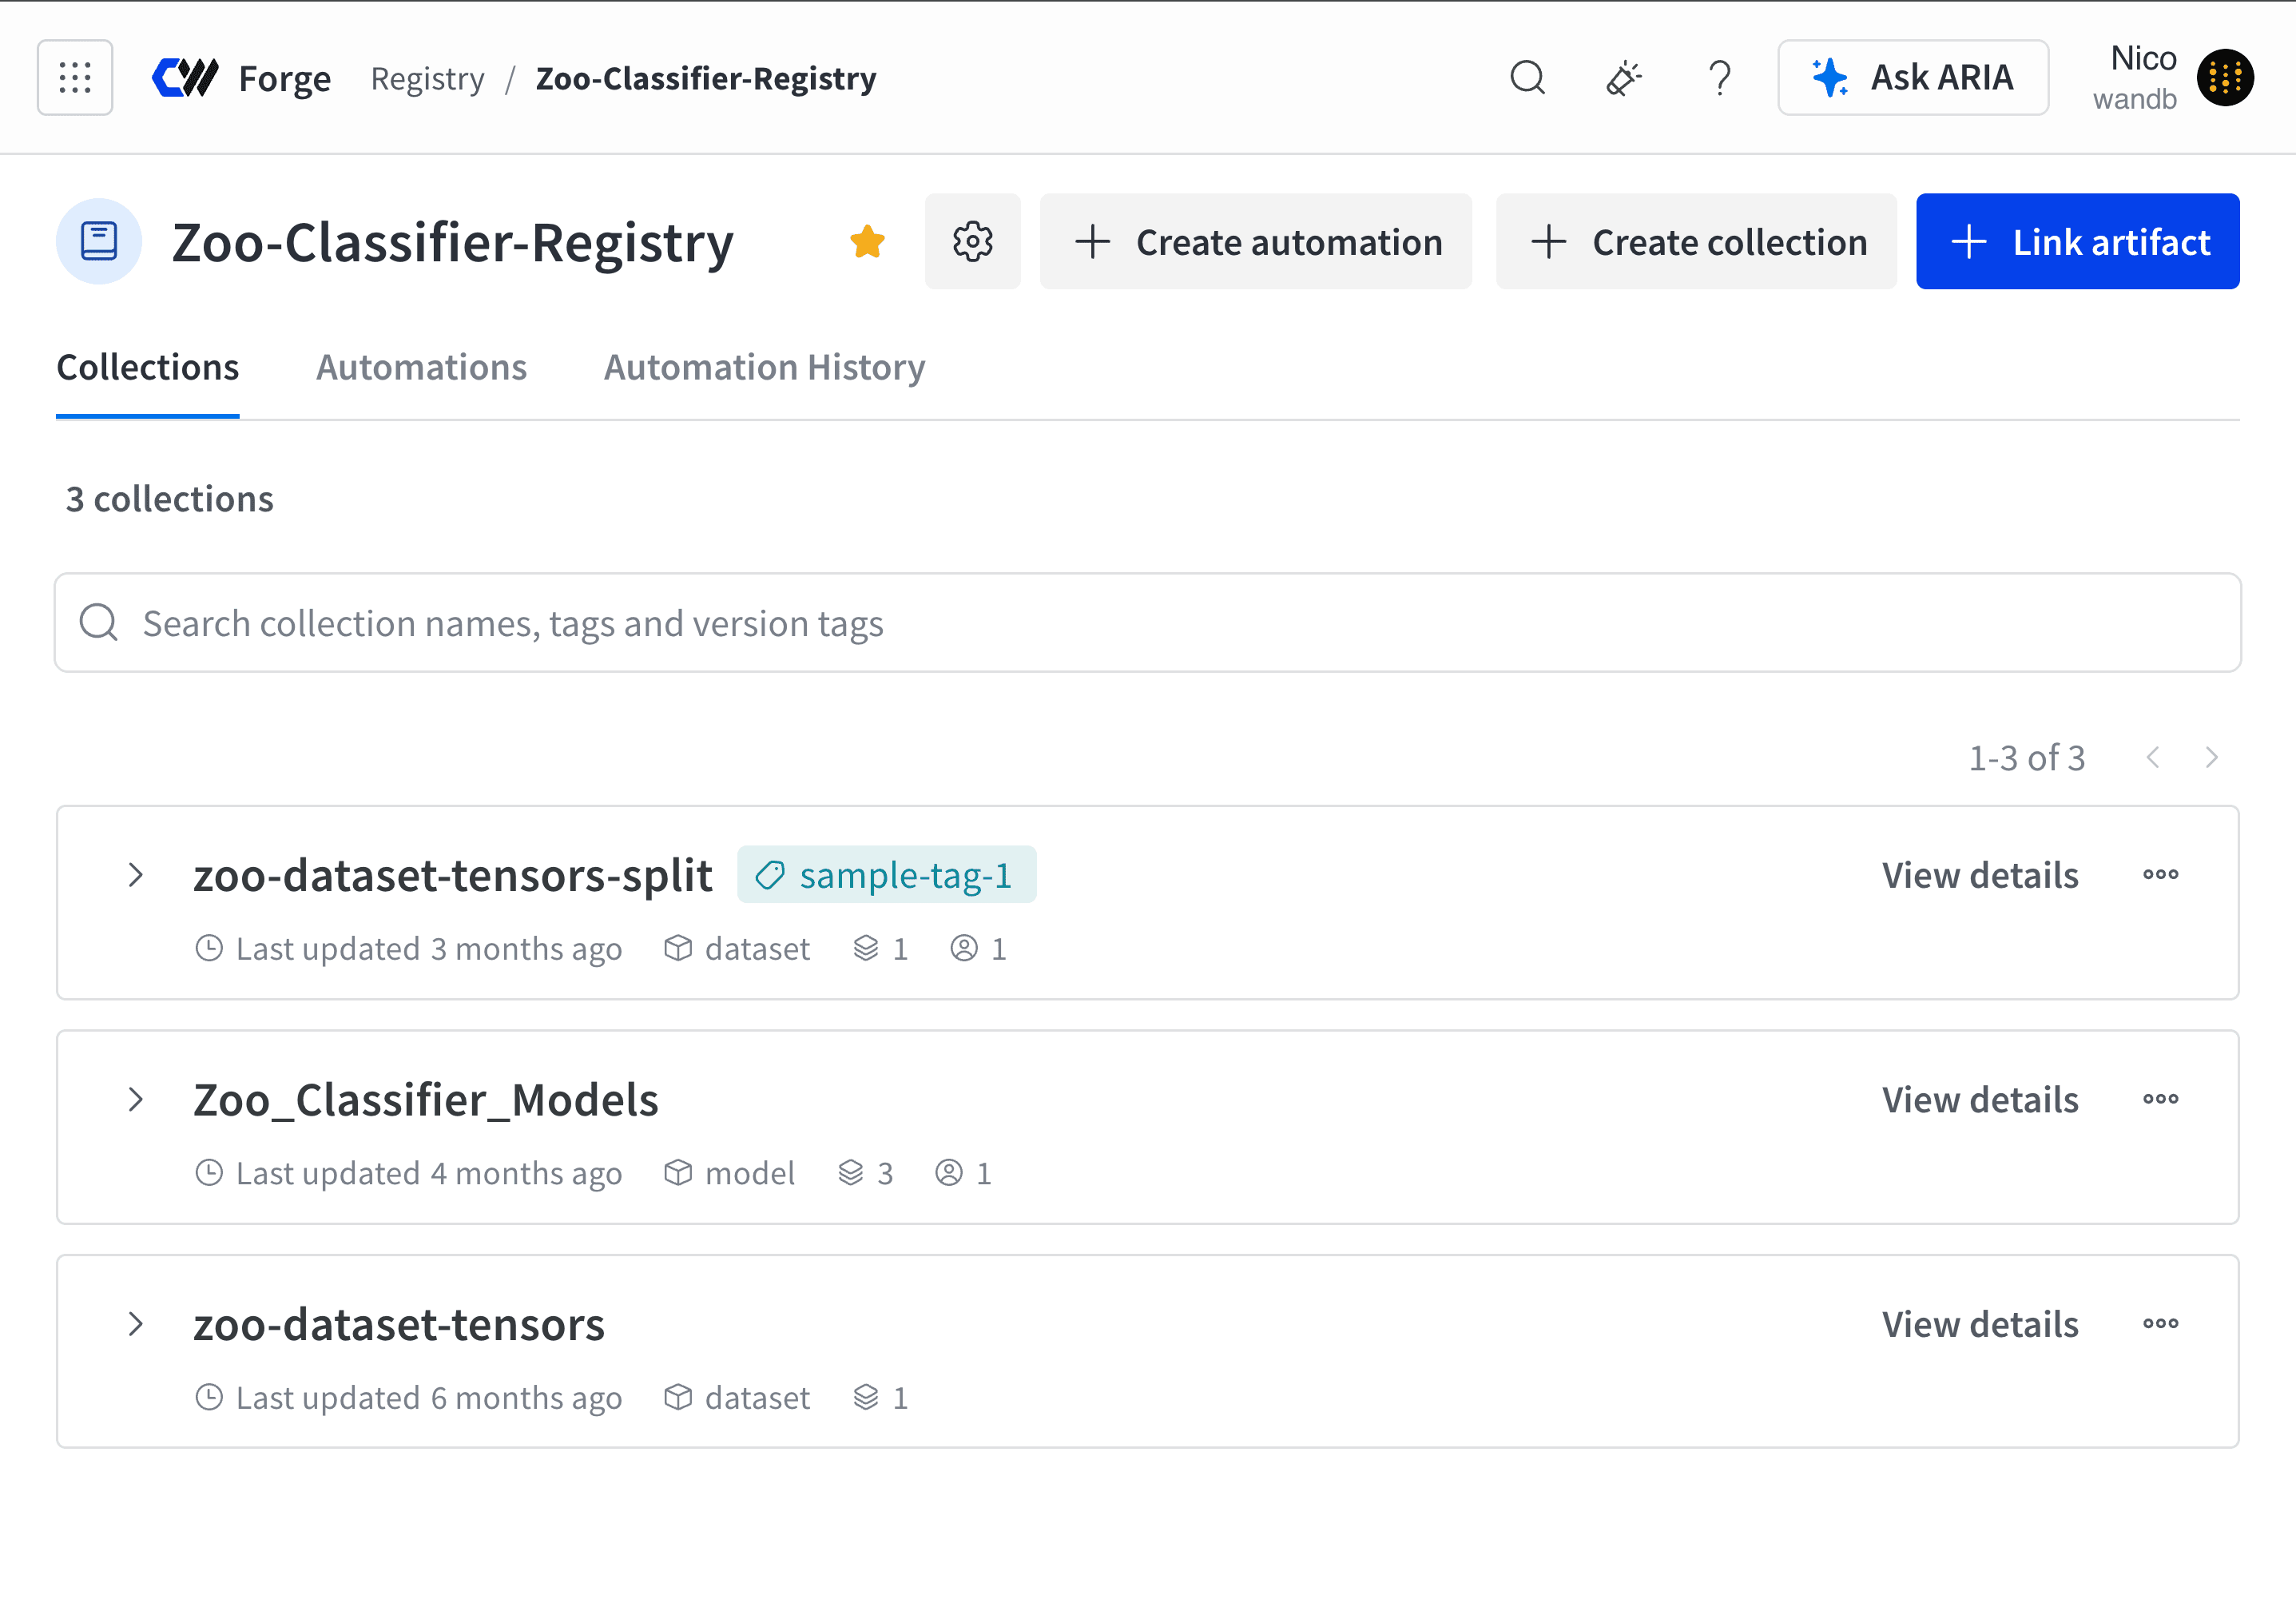The image size is (2296, 1619).
Task: Open Nico's profile avatar
Action: pyautogui.click(x=2225, y=78)
